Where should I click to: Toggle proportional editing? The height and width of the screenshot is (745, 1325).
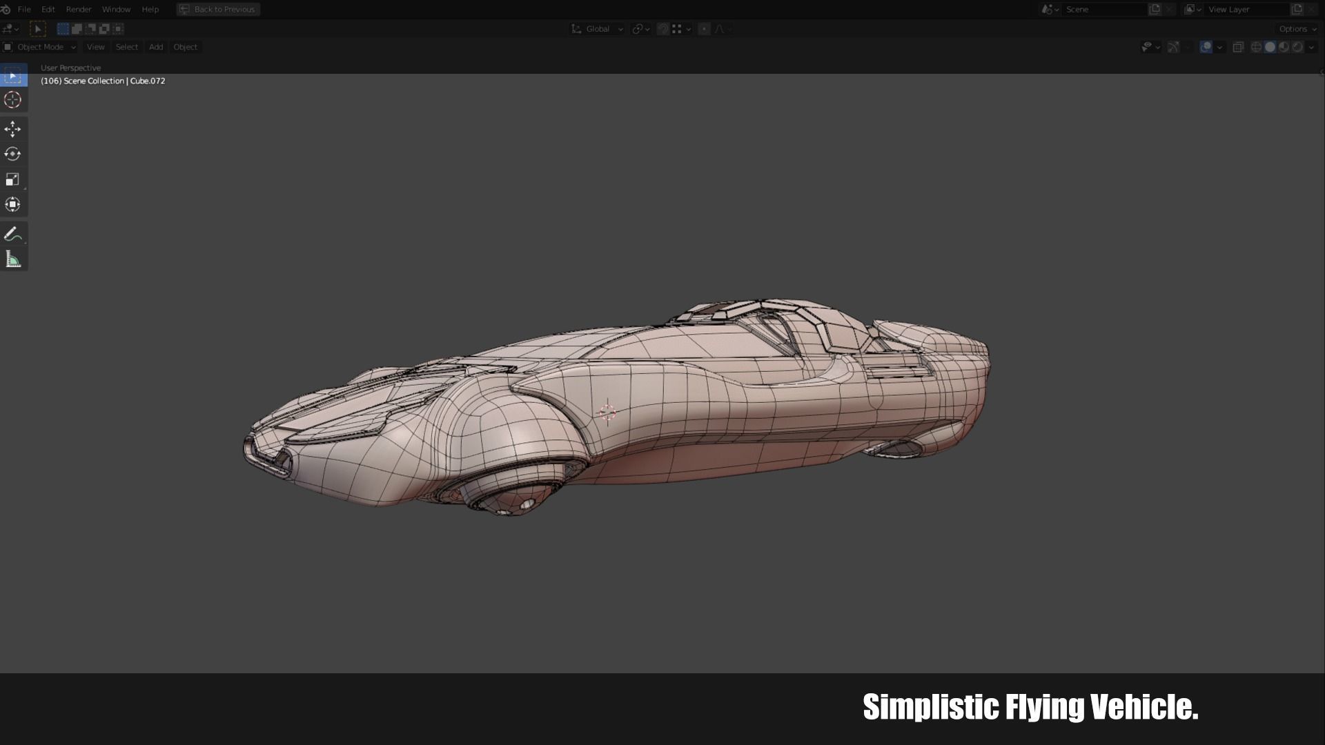tap(704, 29)
